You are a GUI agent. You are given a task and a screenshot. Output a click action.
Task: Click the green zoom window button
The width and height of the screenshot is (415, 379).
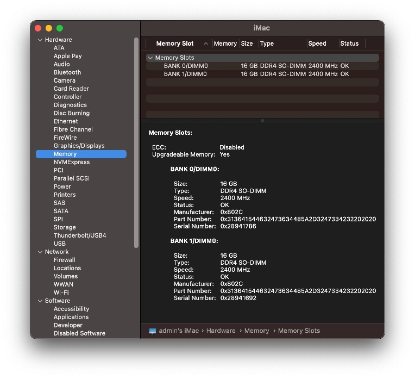pyautogui.click(x=60, y=28)
